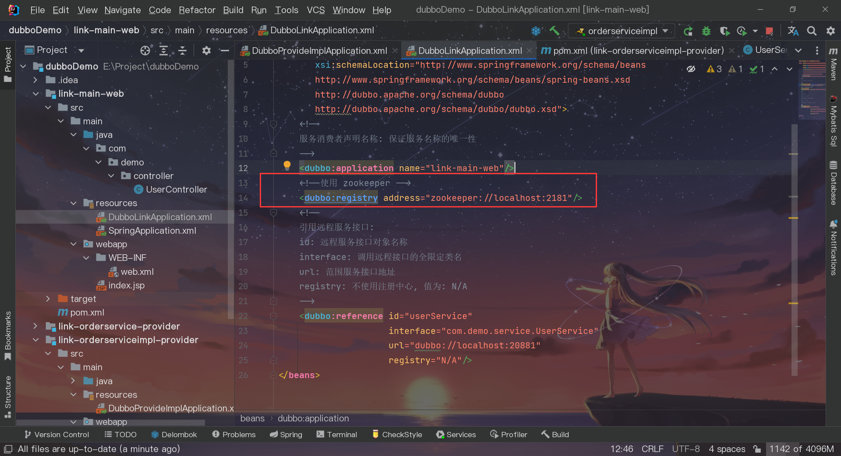Switch to DubboProvideImplApplication.xml tab
The image size is (841, 456).
point(319,51)
